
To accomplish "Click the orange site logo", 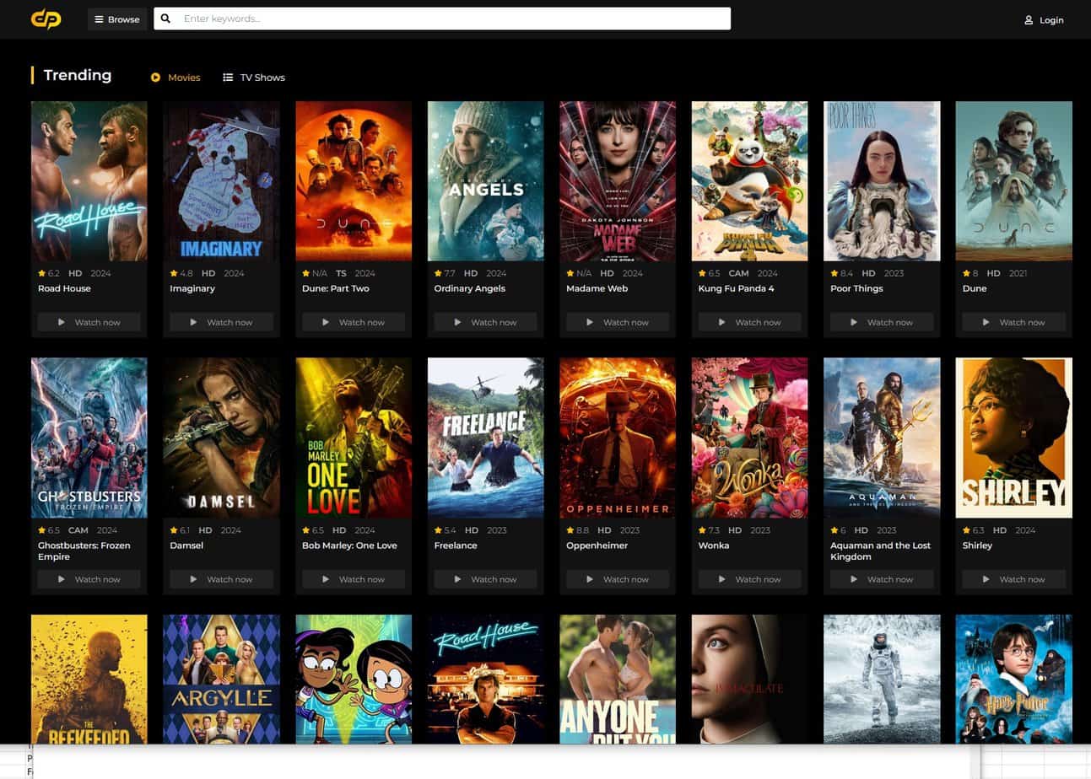I will [46, 19].
